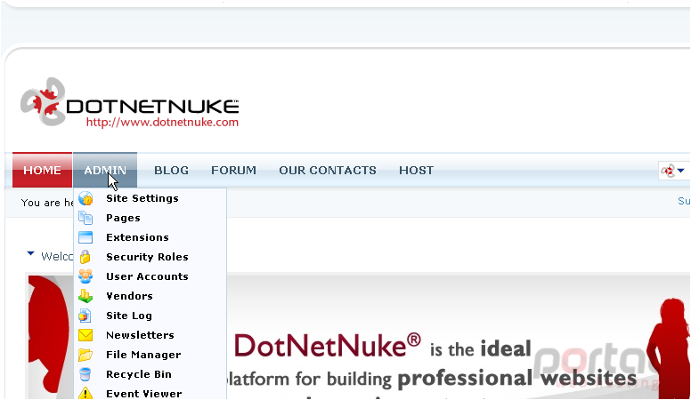Open the Host menu
This screenshot has width=691, height=400.
[417, 171]
